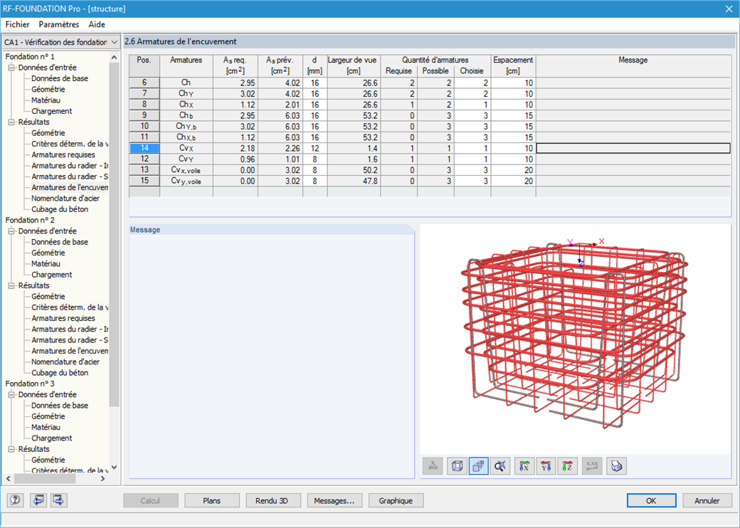Click the Plans button
This screenshot has height=528, width=740.
point(212,501)
